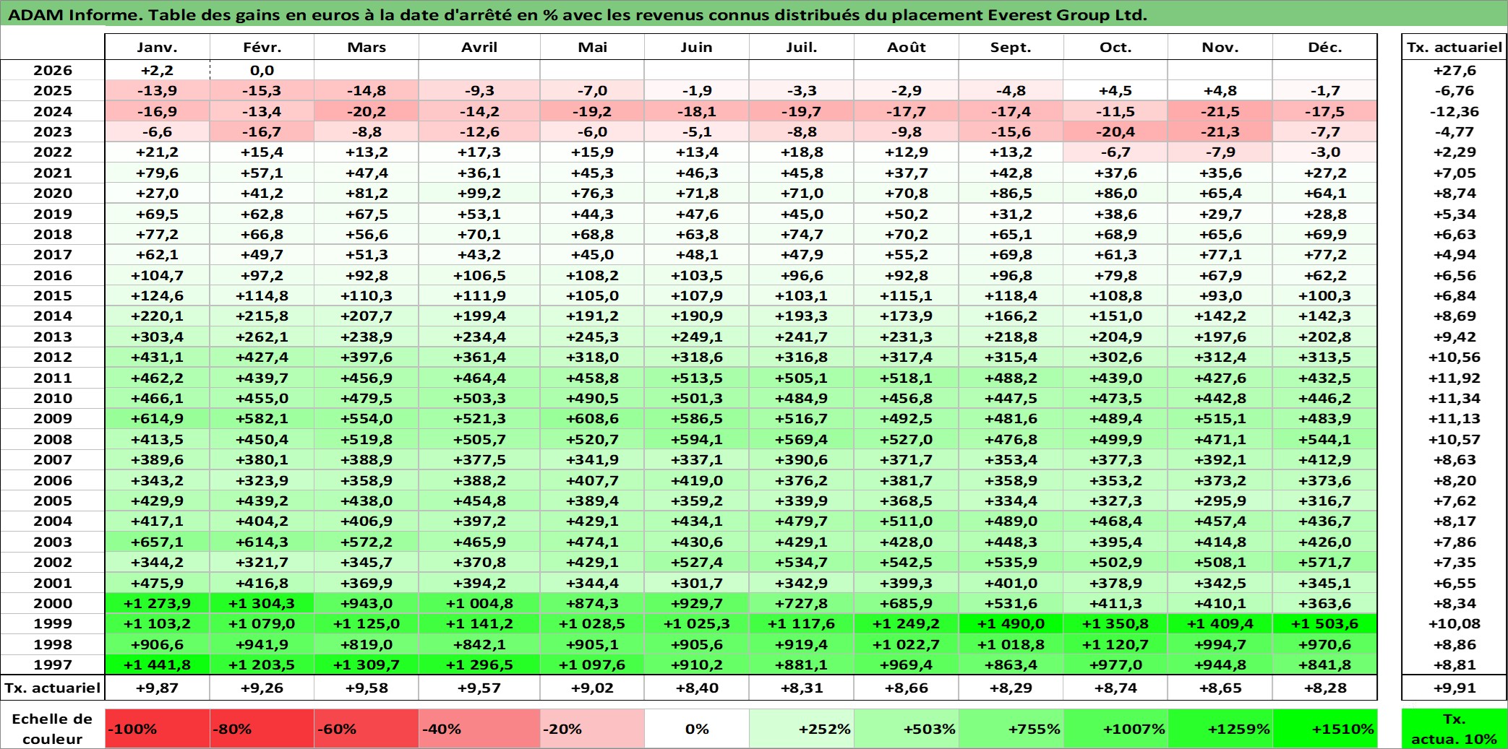Screen dimensions: 1508x749
Task: Select the '+9,87' January actuarial rate cell
Action: [x=158, y=688]
